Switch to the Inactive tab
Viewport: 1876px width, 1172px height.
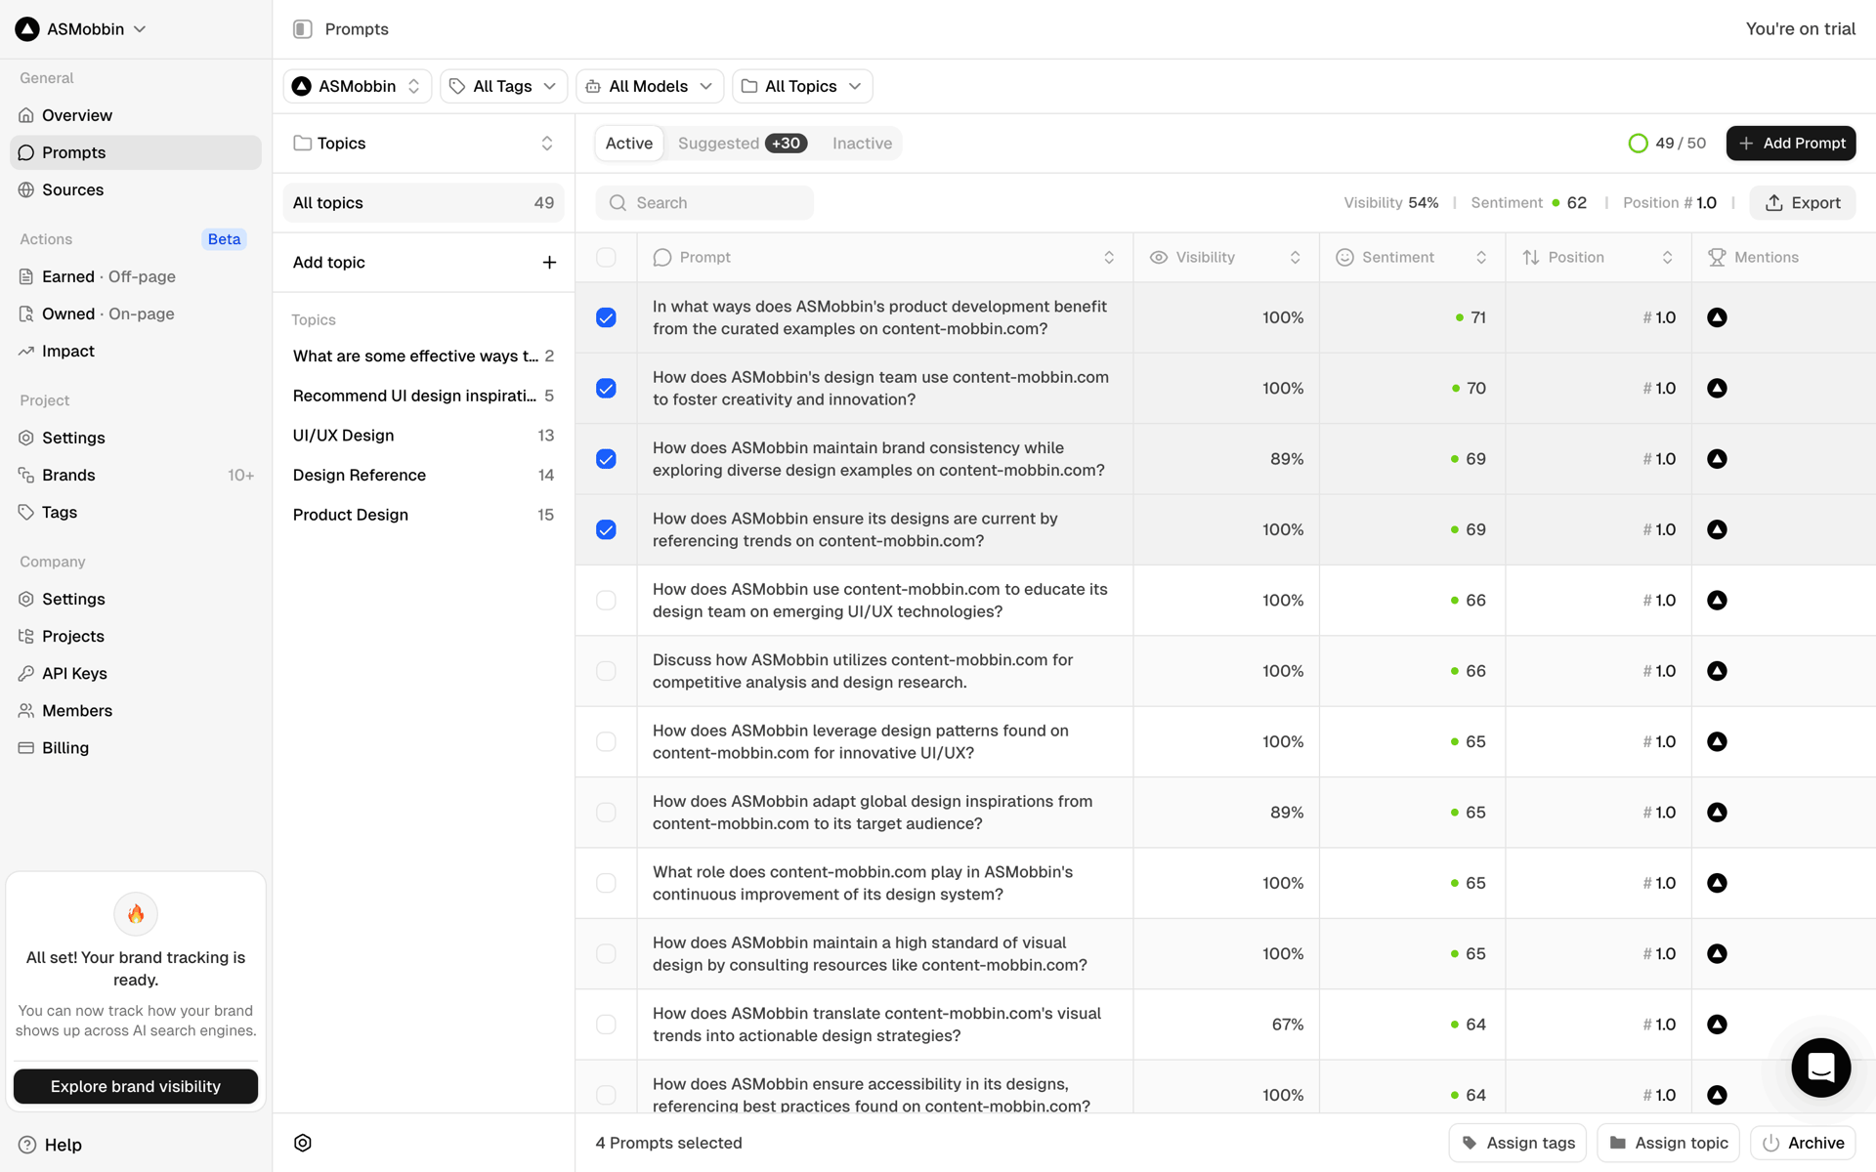[x=862, y=143]
